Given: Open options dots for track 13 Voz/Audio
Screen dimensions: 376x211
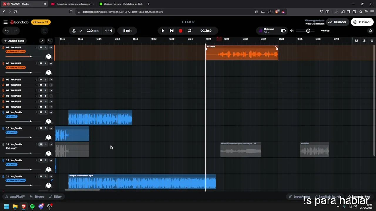Looking at the screenshot, I should click(x=36, y=176).
